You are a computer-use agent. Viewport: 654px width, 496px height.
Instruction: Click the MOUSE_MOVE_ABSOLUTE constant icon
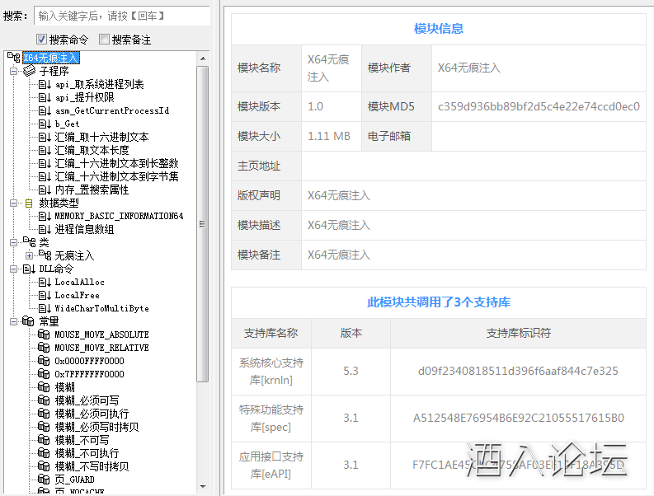click(45, 335)
